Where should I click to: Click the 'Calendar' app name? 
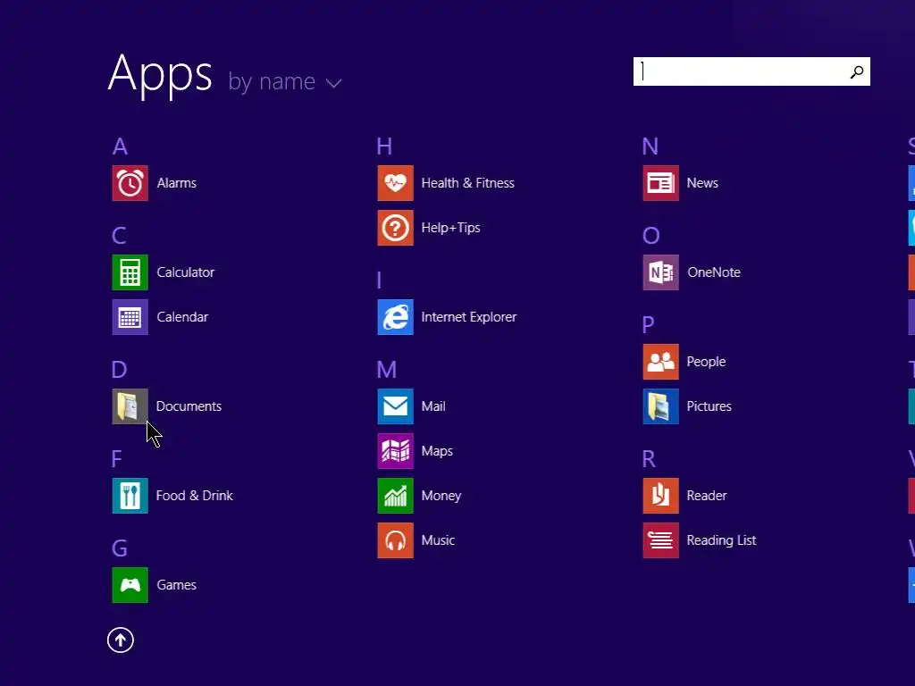182,317
